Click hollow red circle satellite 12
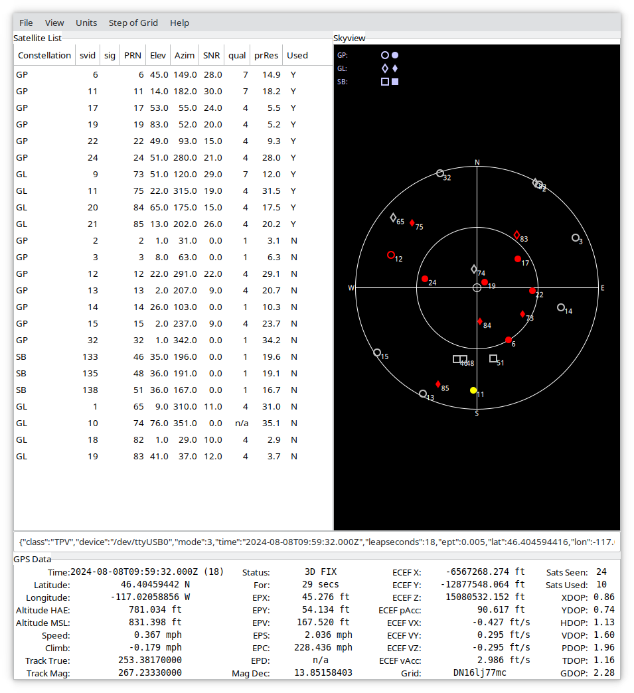 390,255
